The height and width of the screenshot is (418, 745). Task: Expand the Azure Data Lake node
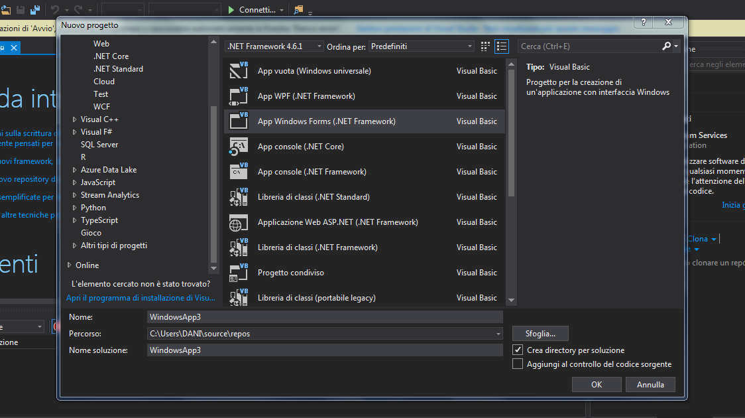74,170
